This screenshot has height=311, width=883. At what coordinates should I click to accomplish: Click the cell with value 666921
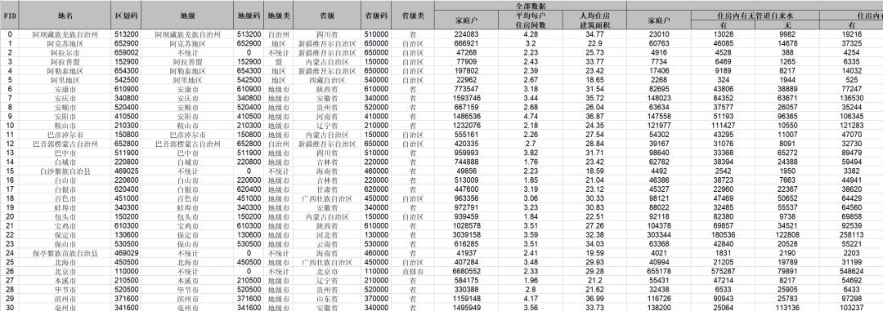click(x=466, y=43)
